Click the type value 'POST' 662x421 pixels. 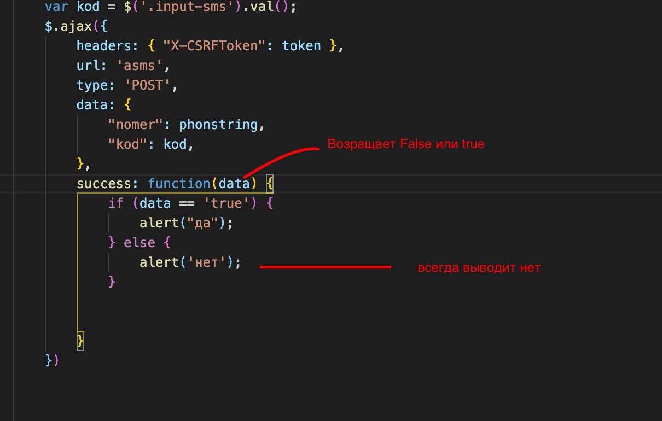[x=147, y=85]
